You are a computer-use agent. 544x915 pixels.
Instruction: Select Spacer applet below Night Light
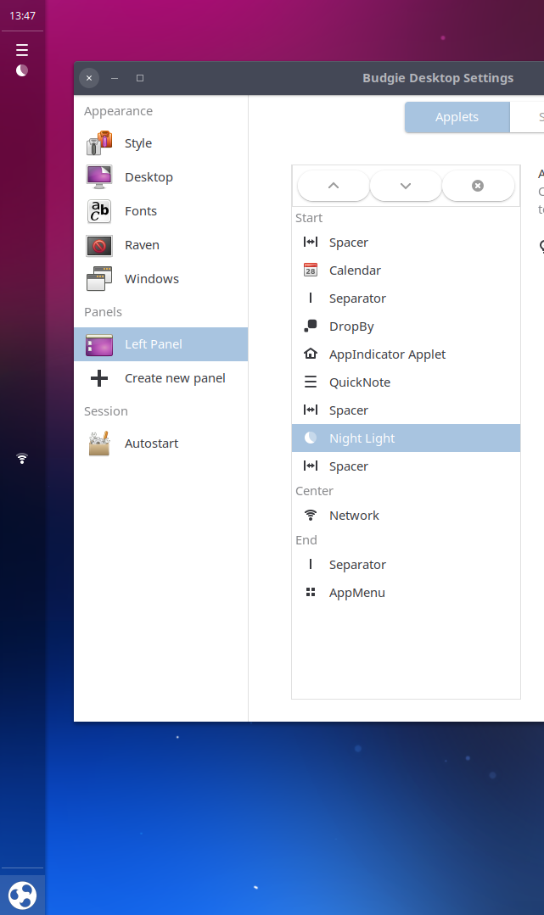(x=406, y=466)
